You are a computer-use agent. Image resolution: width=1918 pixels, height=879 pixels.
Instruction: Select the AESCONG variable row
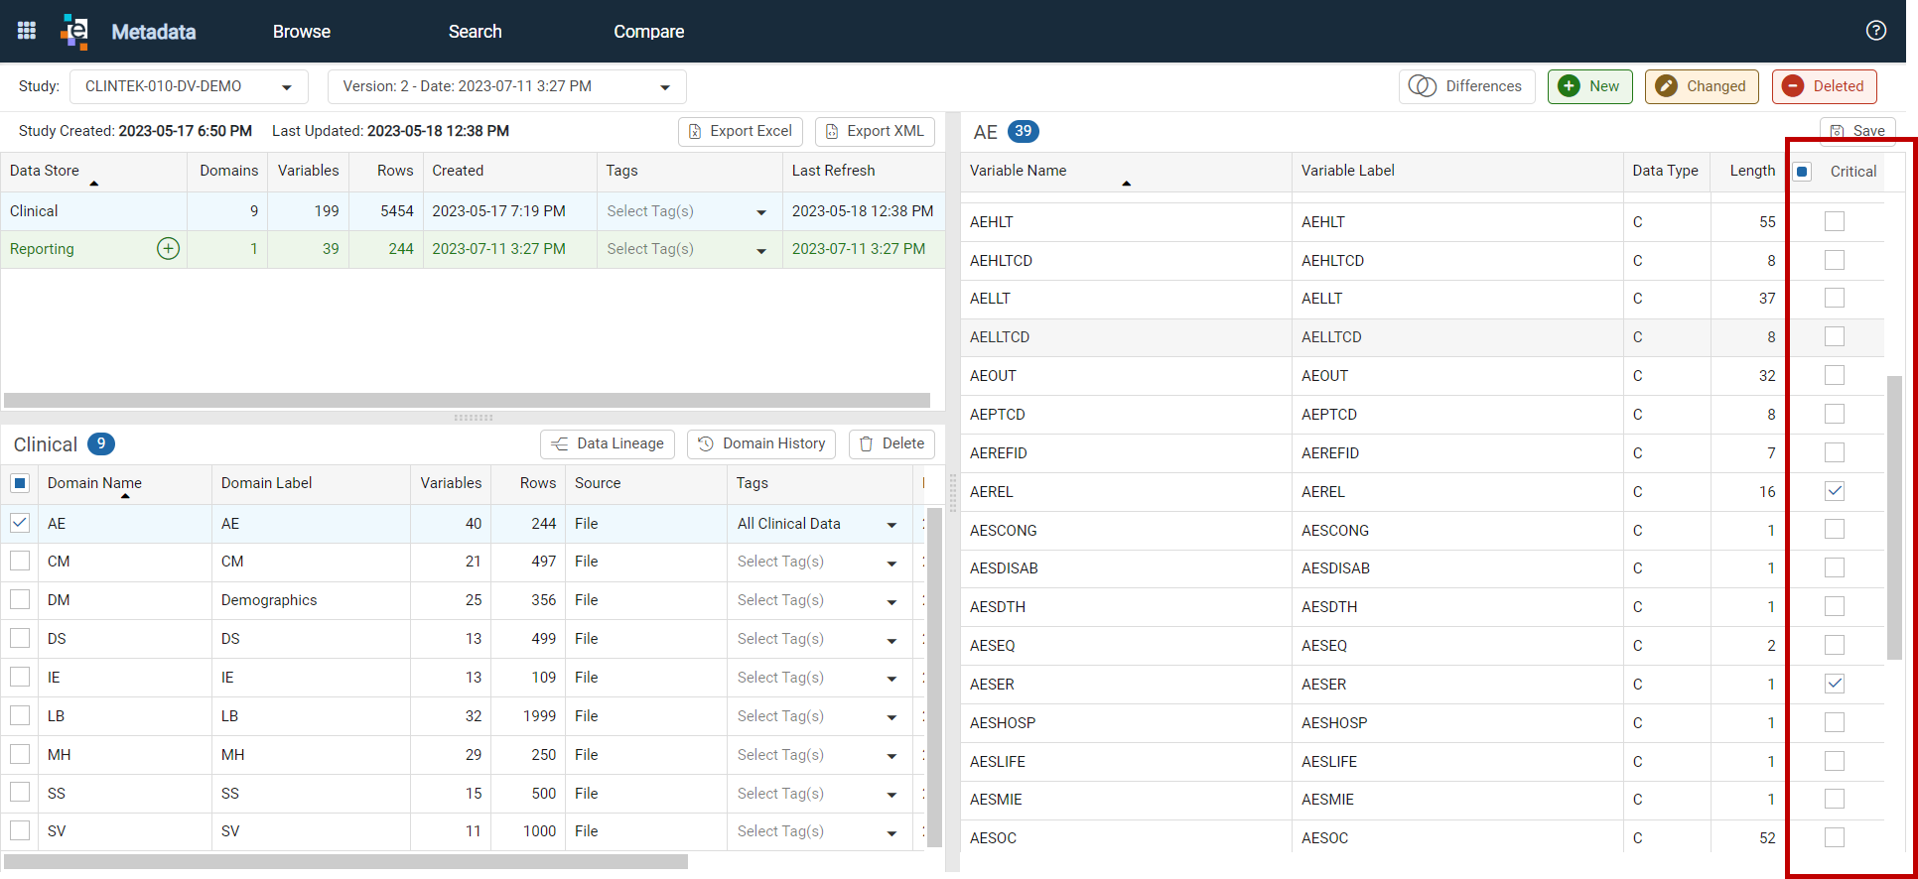(x=1422, y=531)
